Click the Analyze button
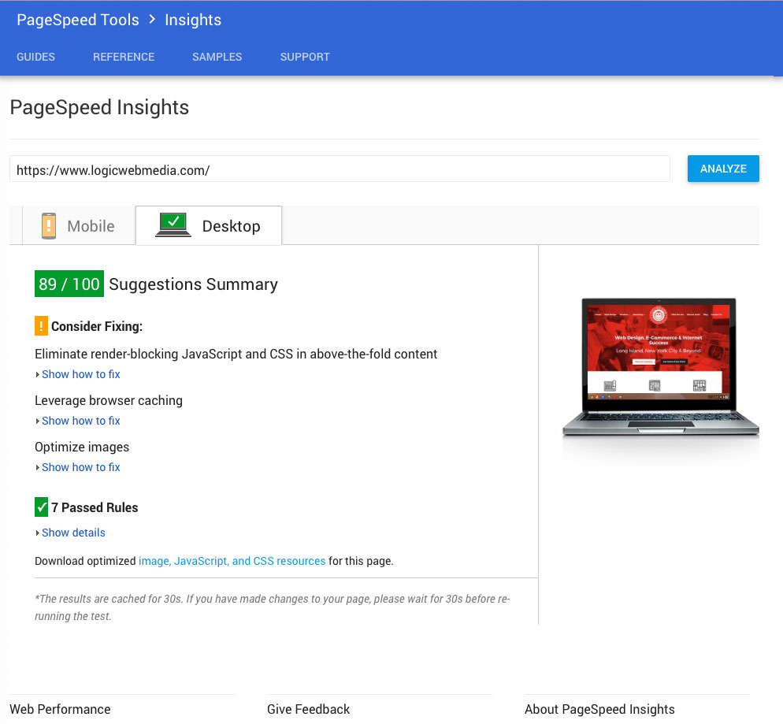783x724 pixels. [x=723, y=169]
